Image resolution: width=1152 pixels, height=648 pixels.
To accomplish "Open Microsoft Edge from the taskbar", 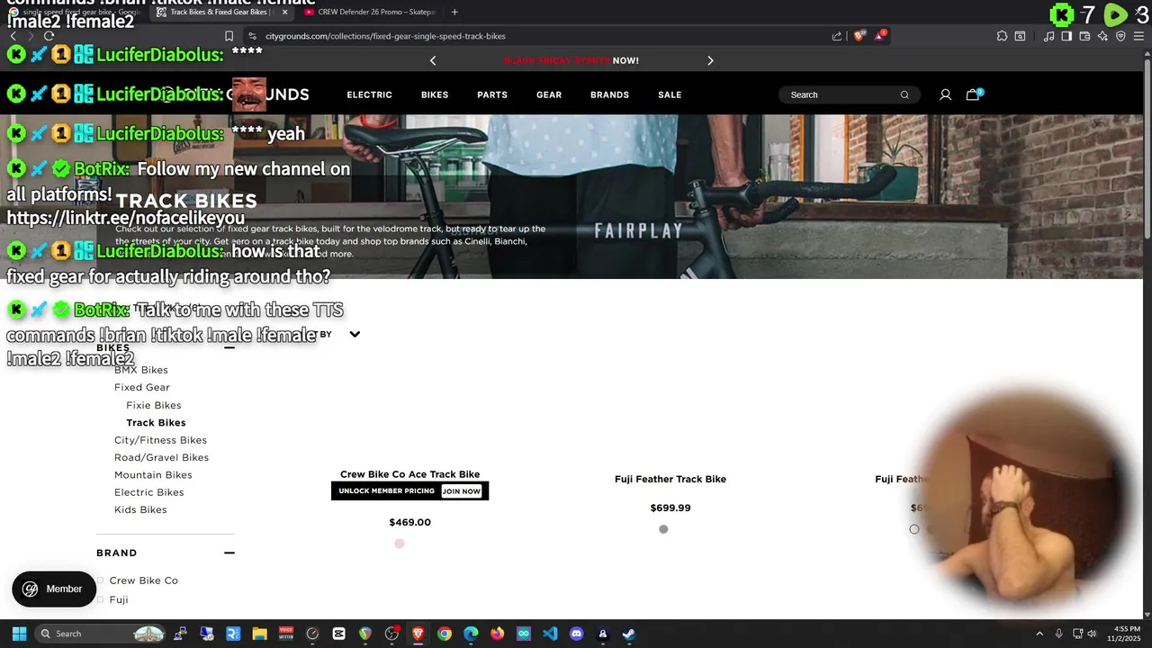I will click(x=471, y=634).
